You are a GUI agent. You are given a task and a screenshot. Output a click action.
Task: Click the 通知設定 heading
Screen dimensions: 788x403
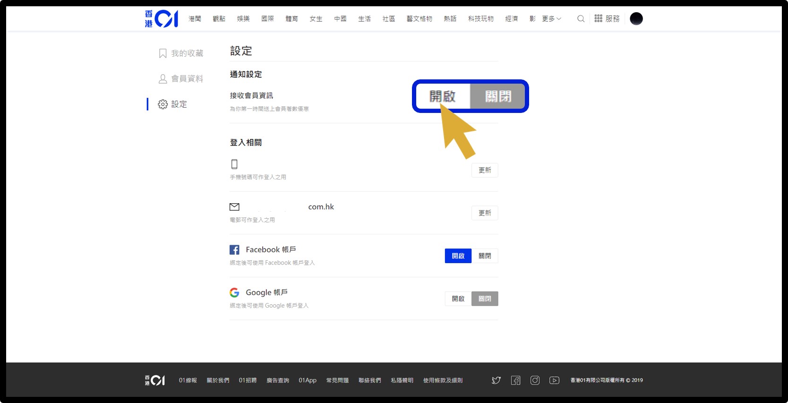click(x=246, y=74)
